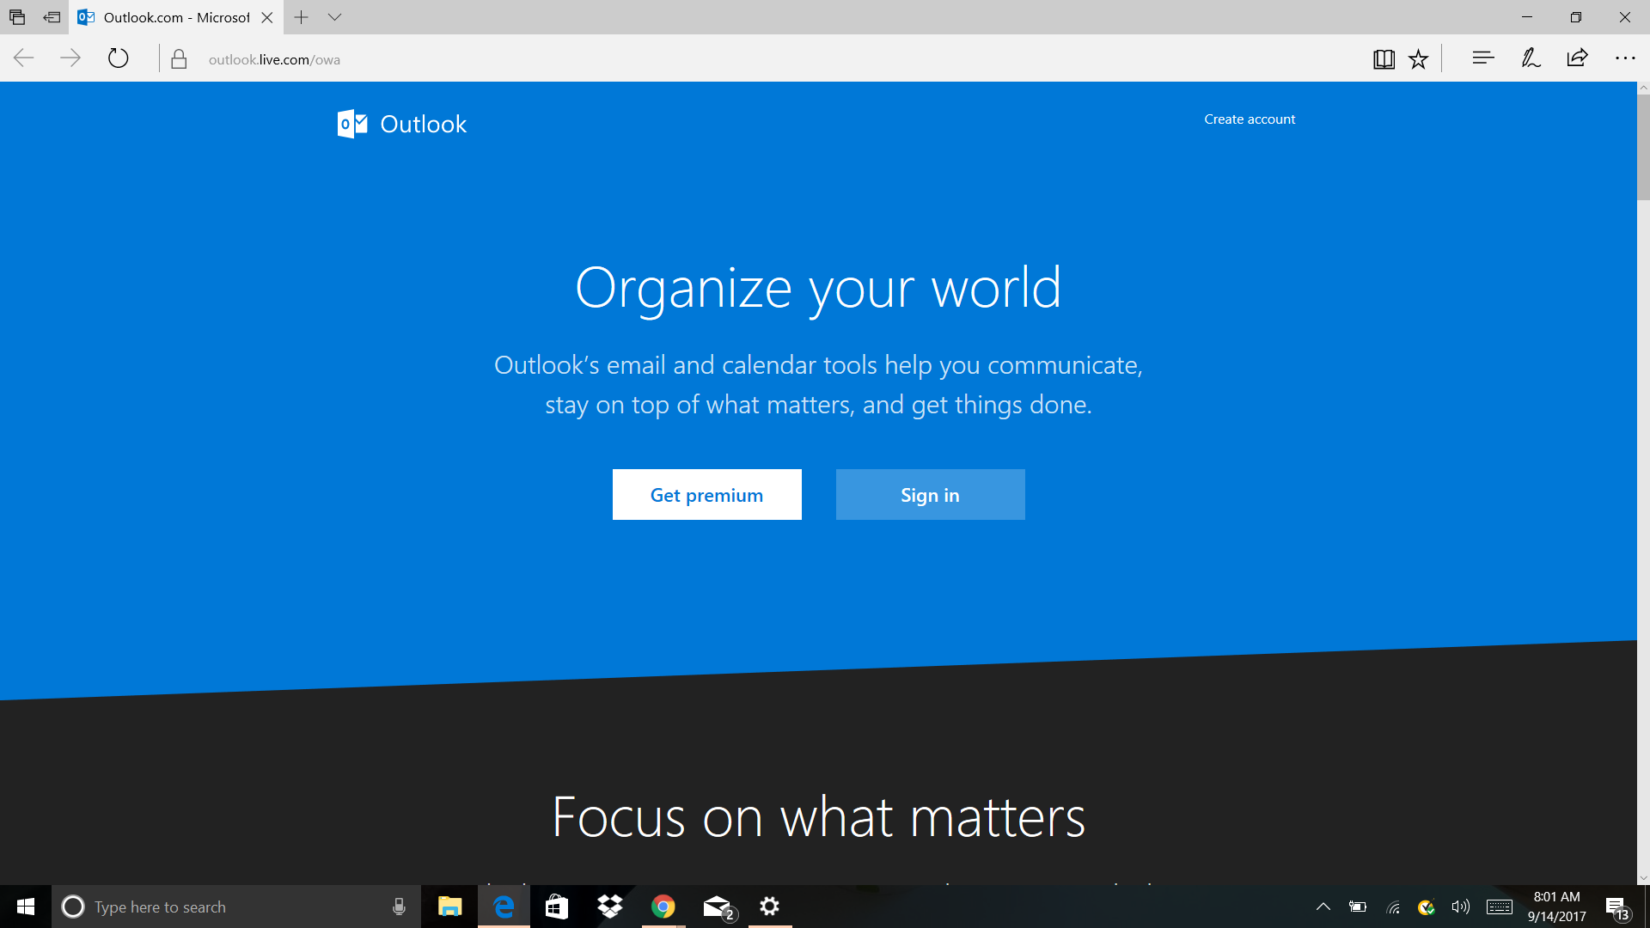The image size is (1650, 928).
Task: Click the Get premium button
Action: [x=706, y=495]
